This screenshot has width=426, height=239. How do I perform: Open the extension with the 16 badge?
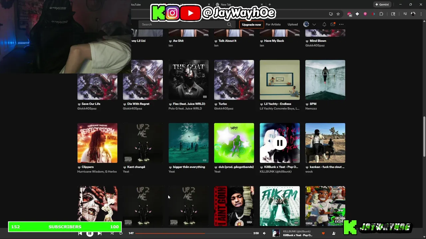click(349, 14)
